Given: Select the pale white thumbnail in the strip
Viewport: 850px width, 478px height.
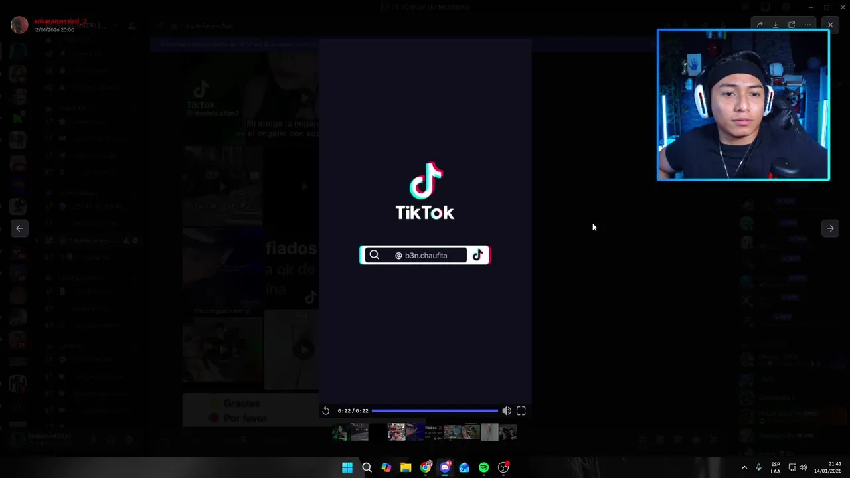Looking at the screenshot, I should [x=489, y=432].
